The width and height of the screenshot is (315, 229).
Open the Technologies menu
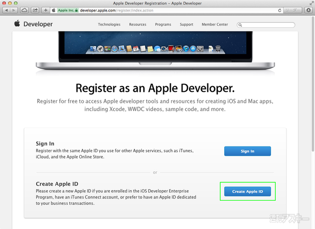tap(109, 24)
